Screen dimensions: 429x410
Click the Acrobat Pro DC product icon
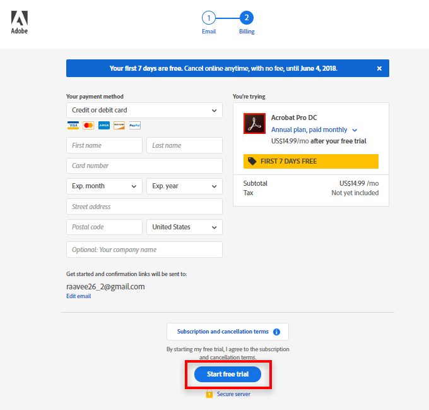tap(254, 123)
